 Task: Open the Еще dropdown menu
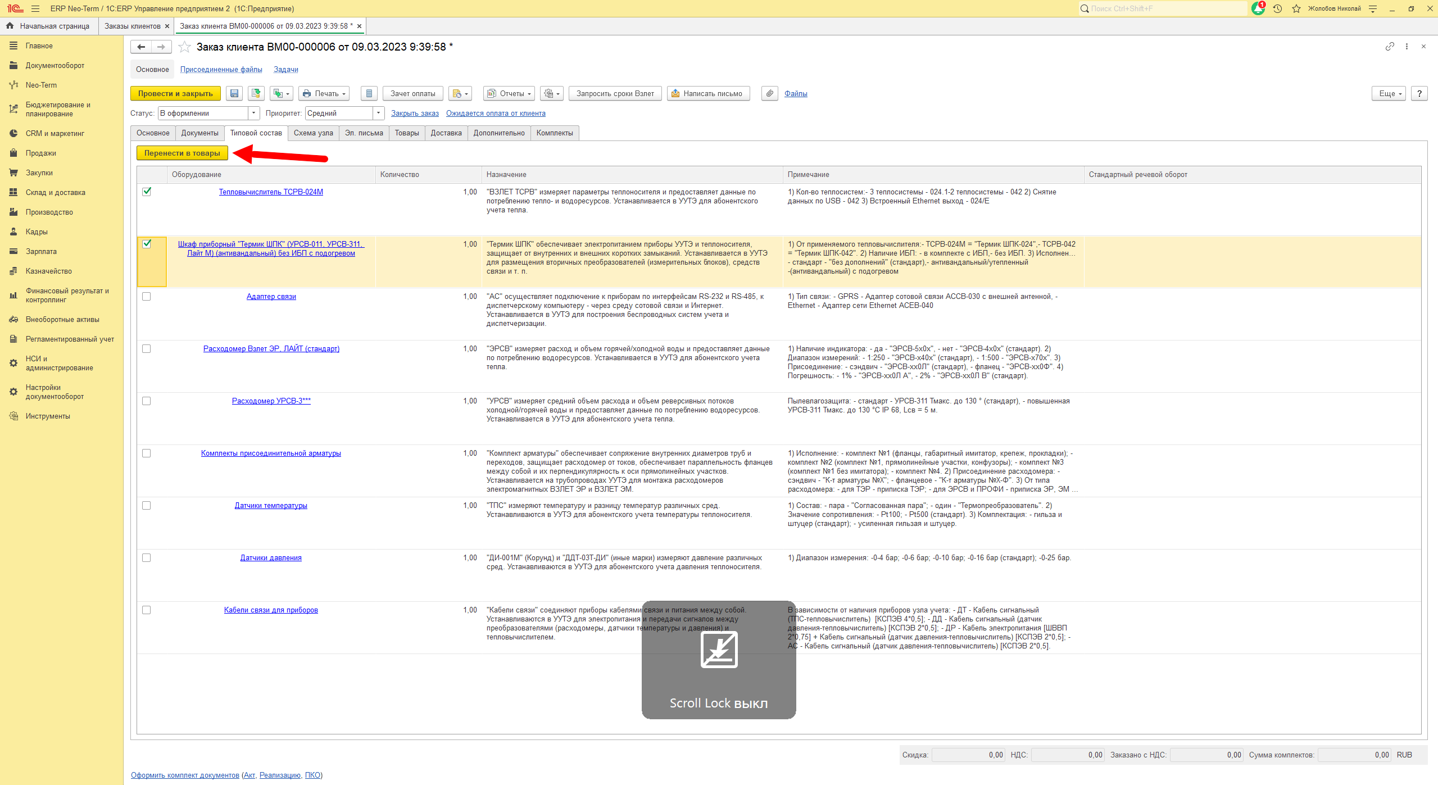(x=1389, y=93)
